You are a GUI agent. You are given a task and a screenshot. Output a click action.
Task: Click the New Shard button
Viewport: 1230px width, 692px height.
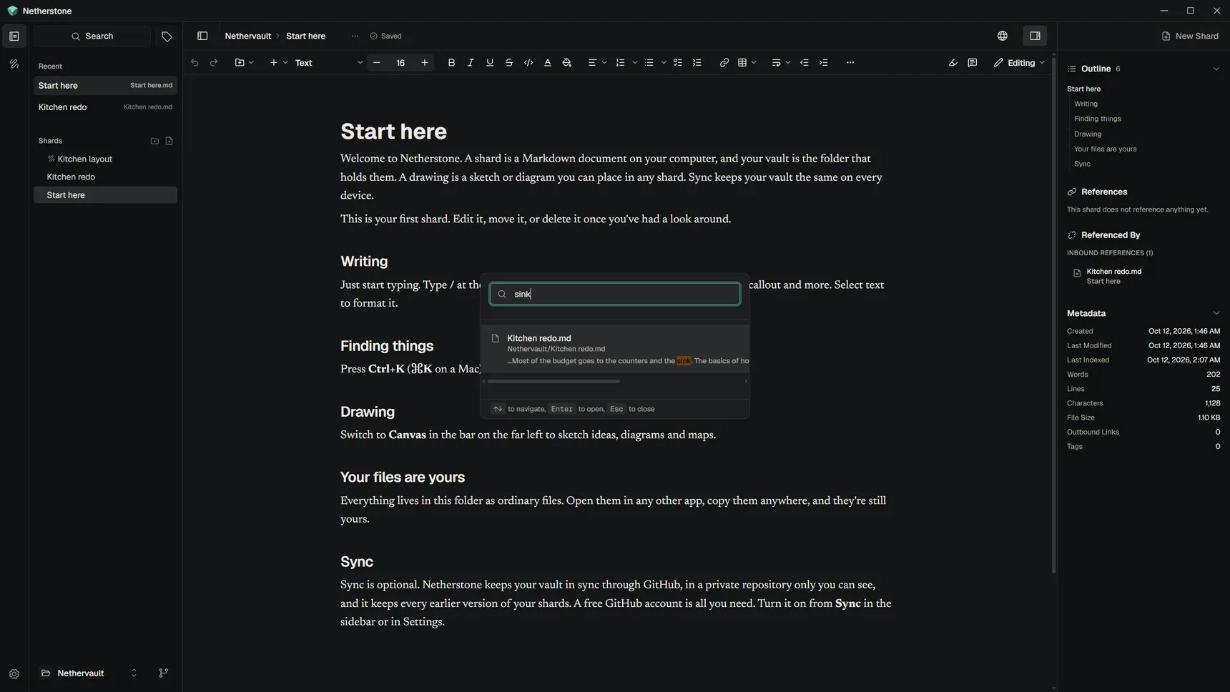pos(1190,36)
